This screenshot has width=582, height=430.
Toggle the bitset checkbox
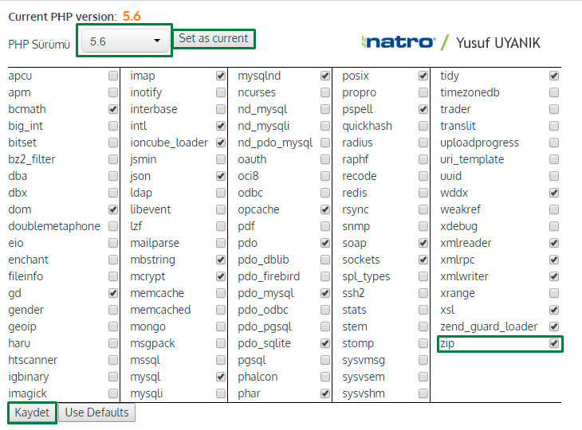pyautogui.click(x=113, y=143)
